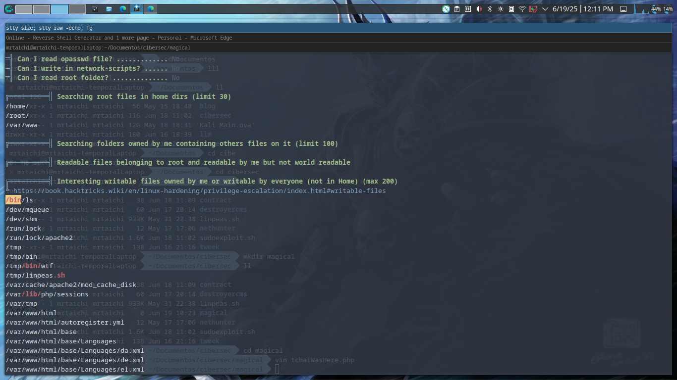Click the "Readable files belonging to root" heading
Image resolution: width=677 pixels, height=380 pixels.
(x=204, y=162)
